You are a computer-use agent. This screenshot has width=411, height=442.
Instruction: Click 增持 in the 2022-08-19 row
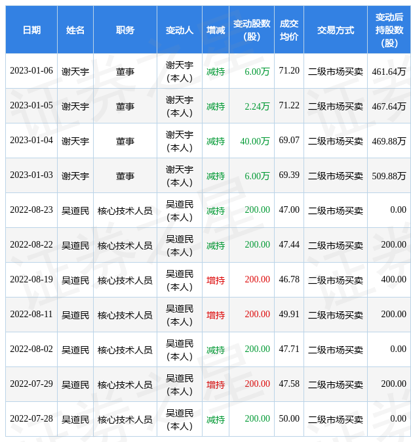[216, 280]
